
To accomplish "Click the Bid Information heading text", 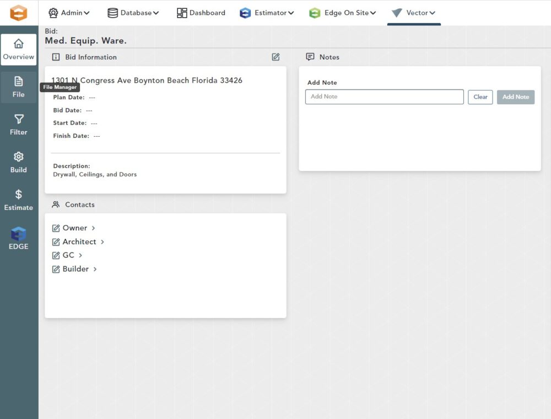I will pos(91,57).
